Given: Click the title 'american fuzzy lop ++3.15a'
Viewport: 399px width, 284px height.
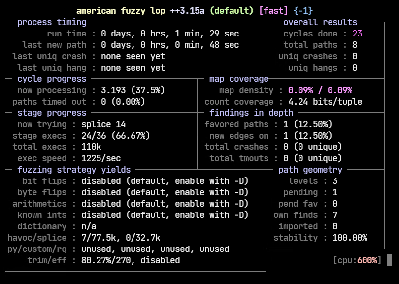Looking at the screenshot, I should point(140,11).
